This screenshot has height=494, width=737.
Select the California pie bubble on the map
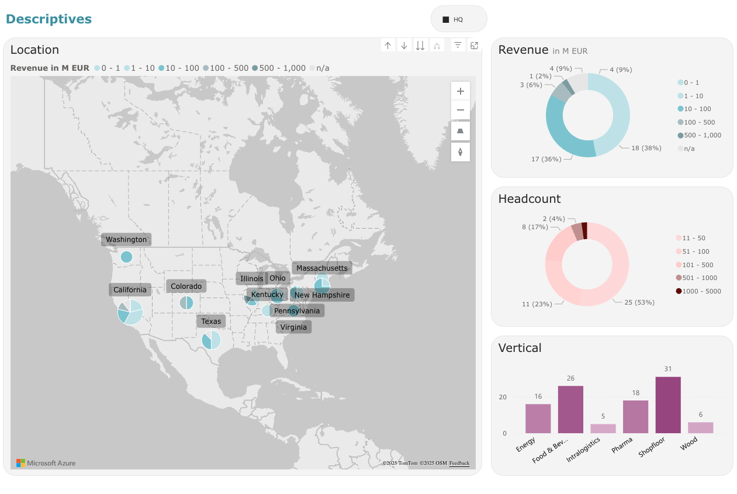(x=130, y=312)
